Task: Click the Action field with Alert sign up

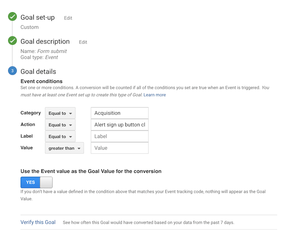Action: click(120, 125)
